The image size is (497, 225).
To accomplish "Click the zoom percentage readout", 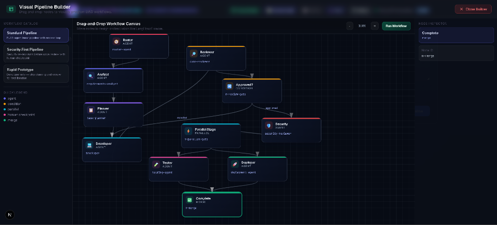I will pos(362,26).
